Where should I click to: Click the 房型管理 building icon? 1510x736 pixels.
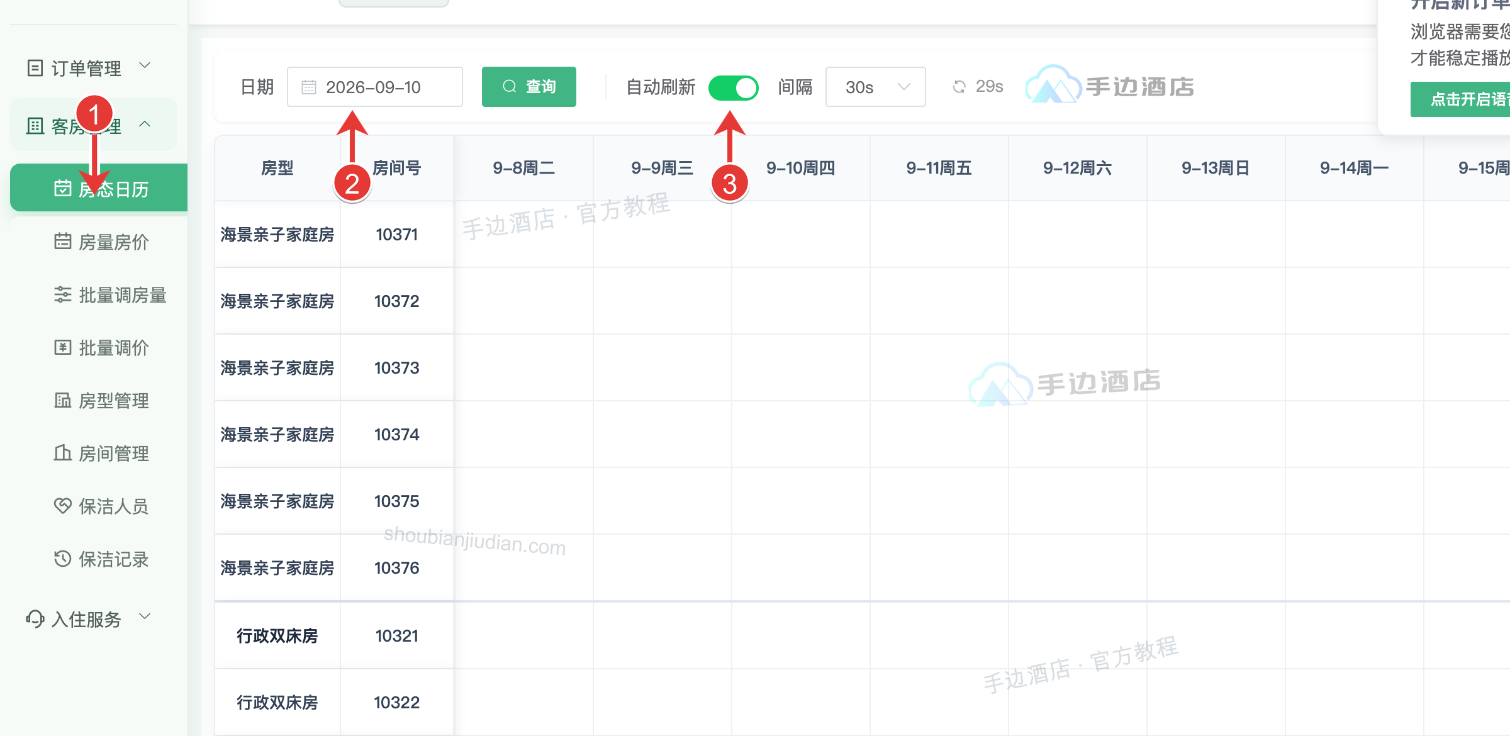tap(63, 400)
